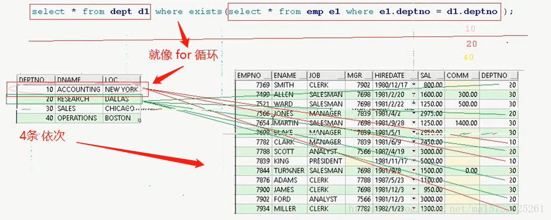Screen dimensions: 551x220
Task: Select the WARD name cell
Action: click(290, 104)
